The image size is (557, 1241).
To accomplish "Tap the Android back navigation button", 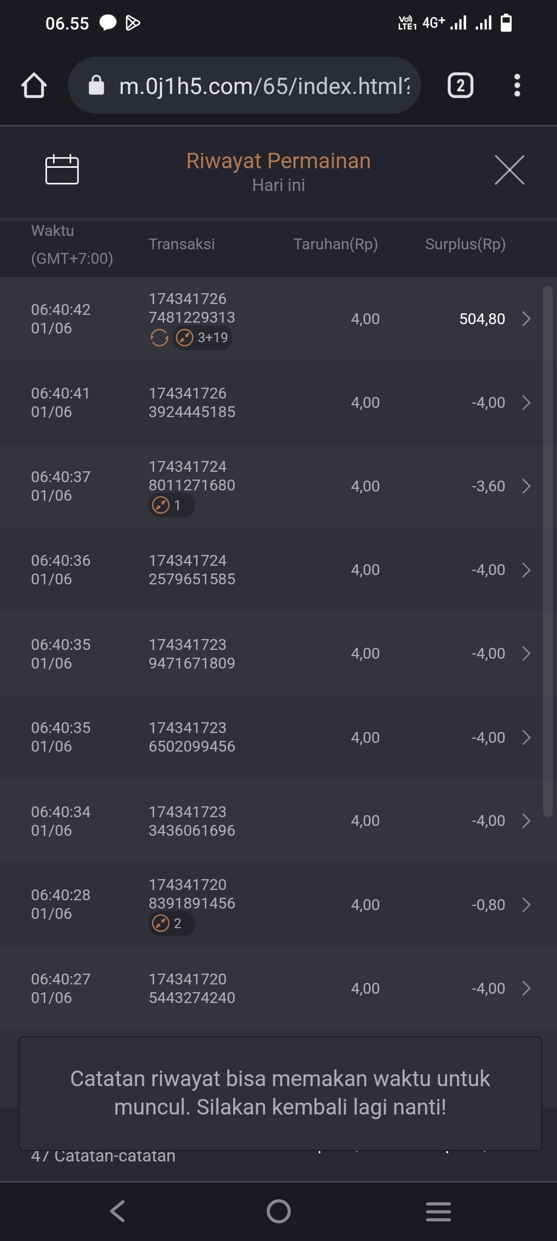I will (118, 1211).
